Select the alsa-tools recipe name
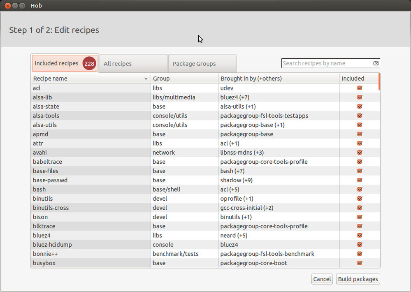This screenshot has width=411, height=292. [46, 116]
